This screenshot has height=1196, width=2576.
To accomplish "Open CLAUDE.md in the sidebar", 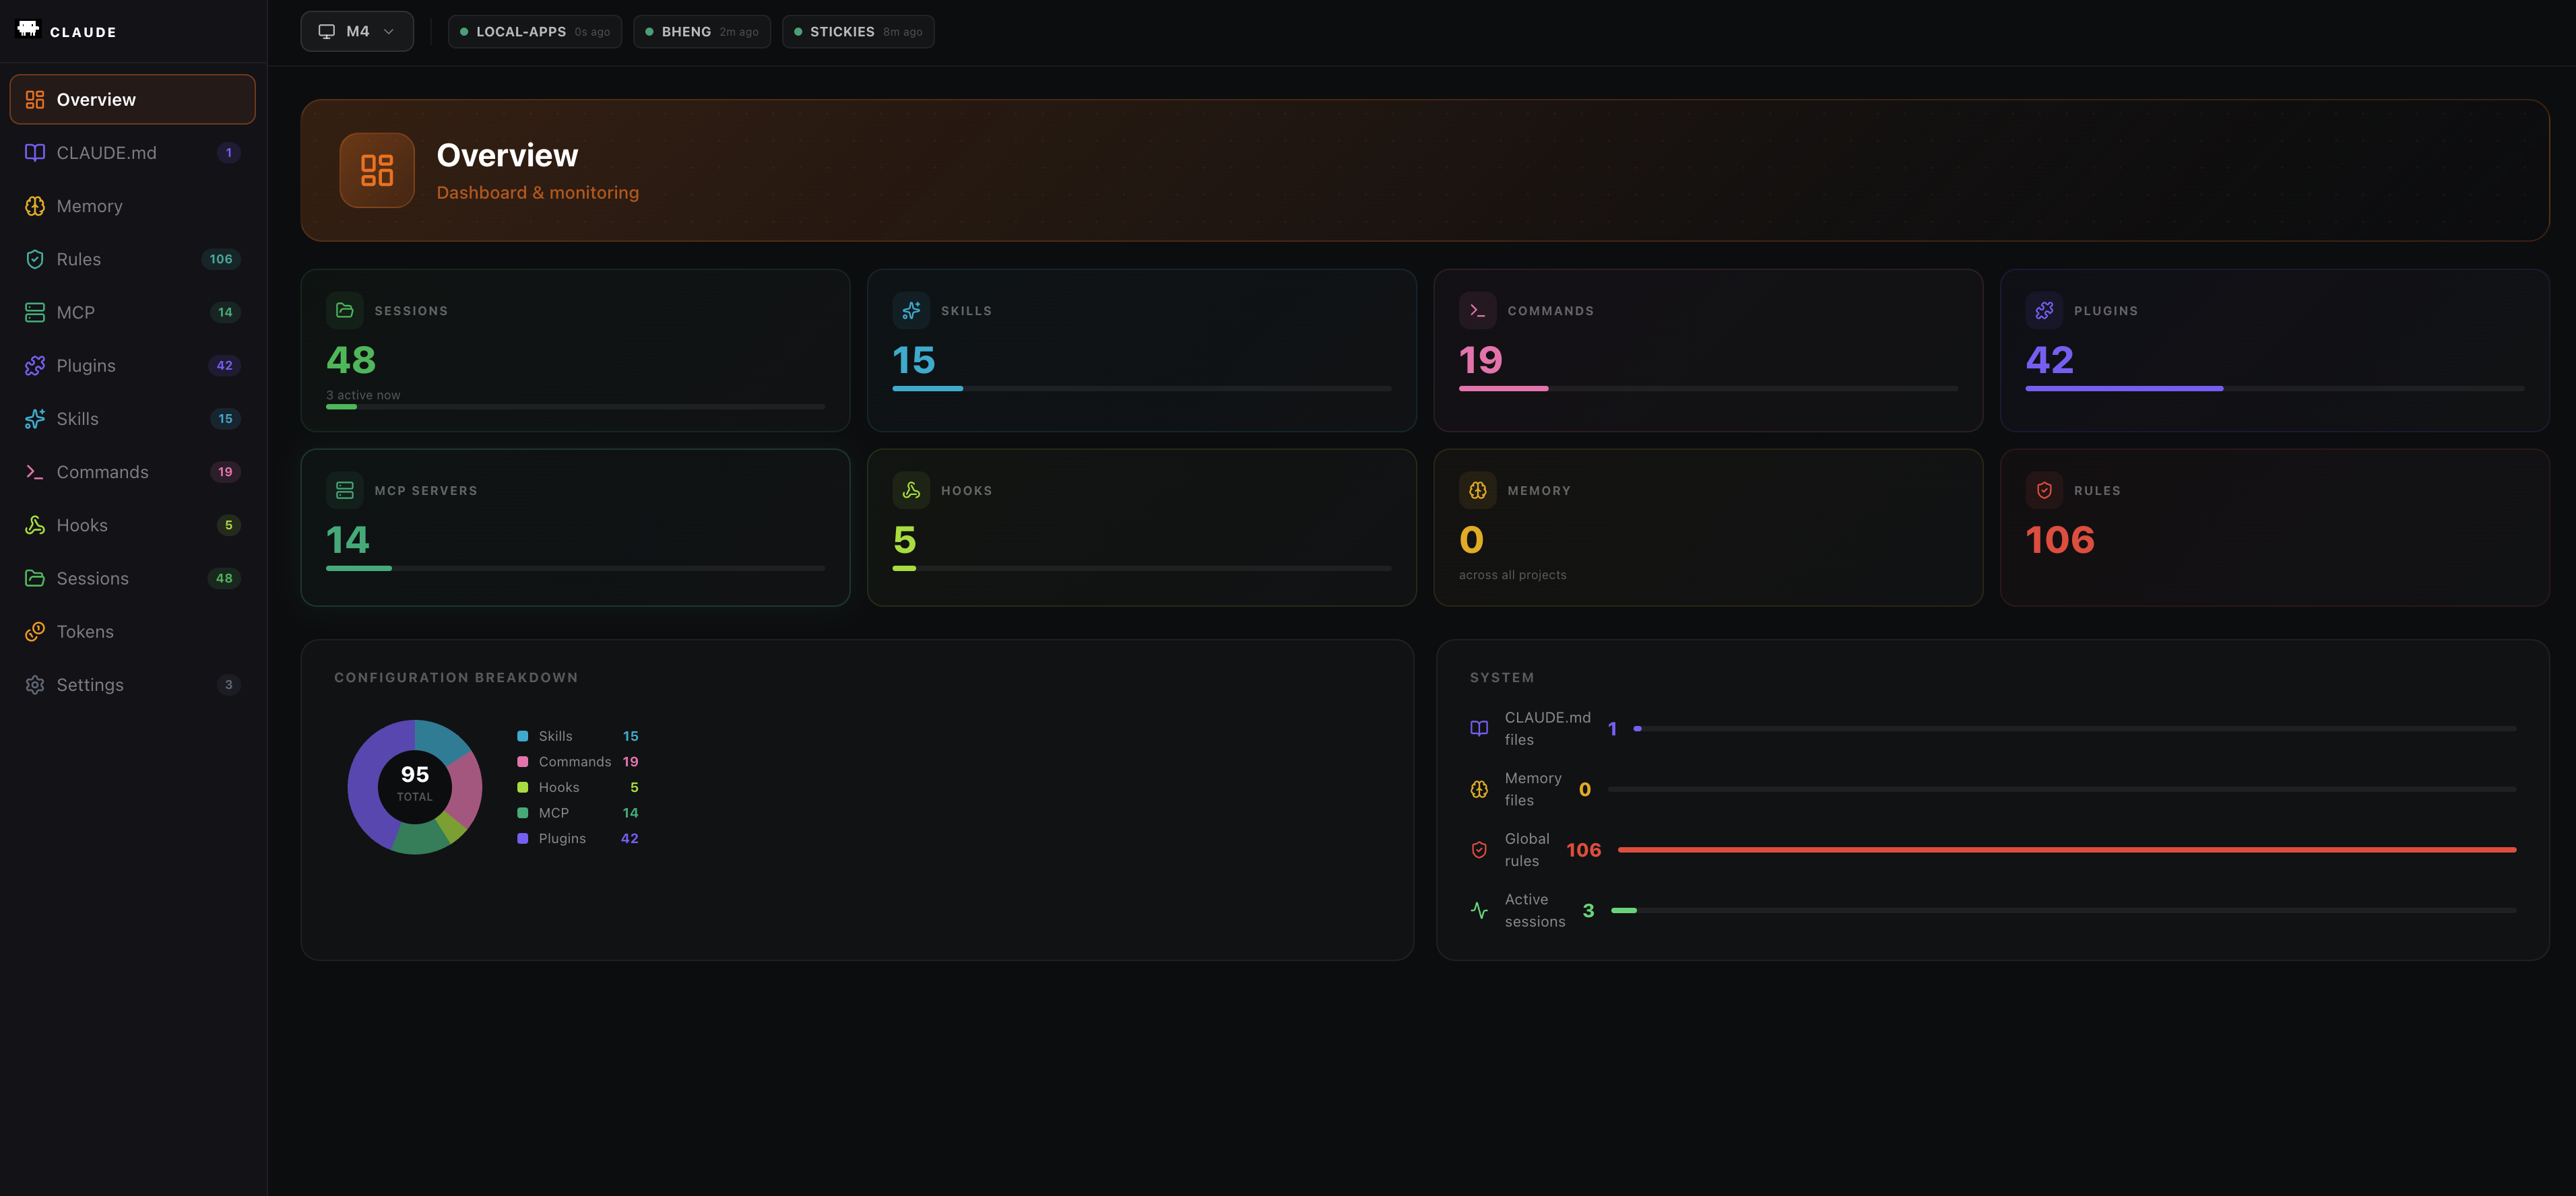I will (x=106, y=153).
